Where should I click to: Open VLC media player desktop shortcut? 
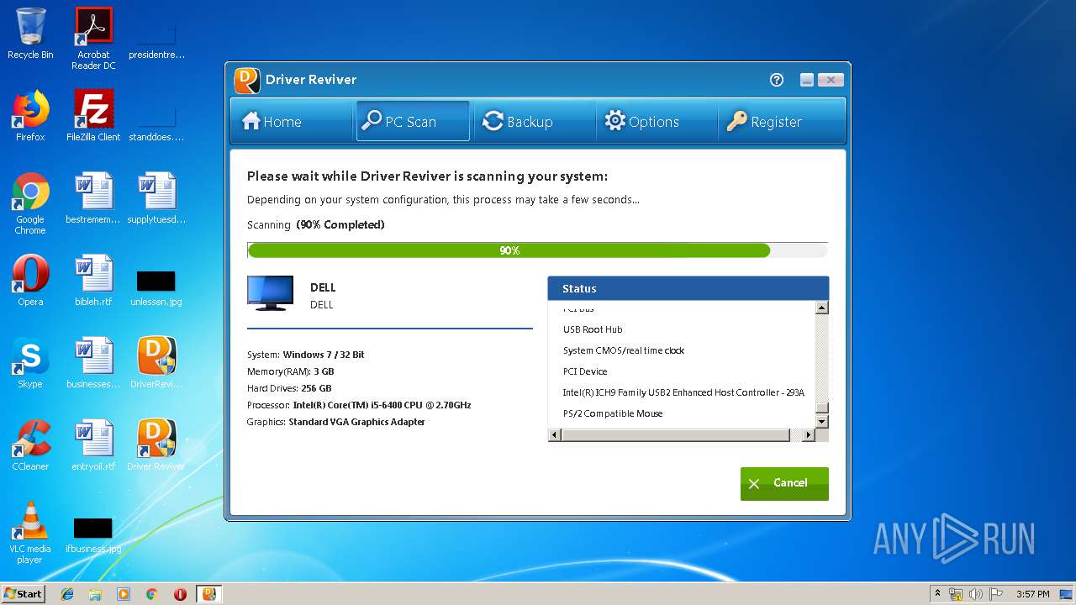[30, 533]
